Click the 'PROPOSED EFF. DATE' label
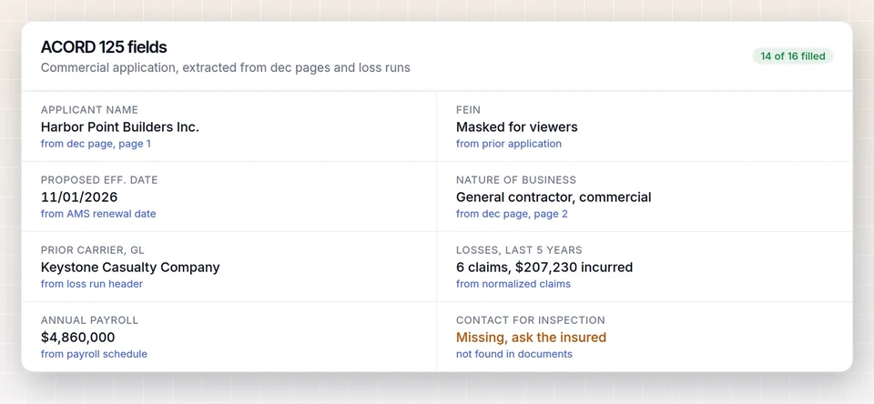This screenshot has width=874, height=404. point(99,180)
